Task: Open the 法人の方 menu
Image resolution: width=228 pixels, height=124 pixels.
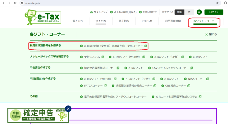Action: click(101, 21)
